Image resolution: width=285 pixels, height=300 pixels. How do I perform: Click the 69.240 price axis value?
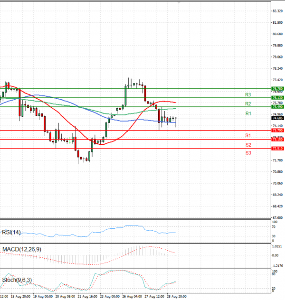coord(277,195)
